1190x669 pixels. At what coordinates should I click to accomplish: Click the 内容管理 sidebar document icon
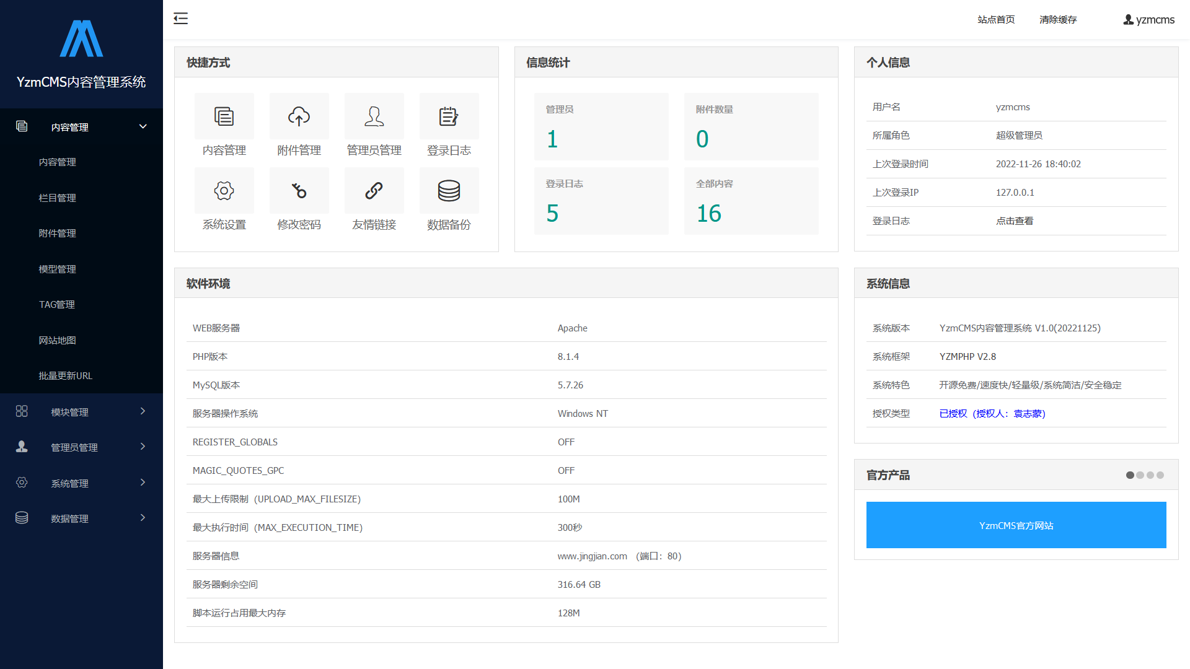point(22,126)
